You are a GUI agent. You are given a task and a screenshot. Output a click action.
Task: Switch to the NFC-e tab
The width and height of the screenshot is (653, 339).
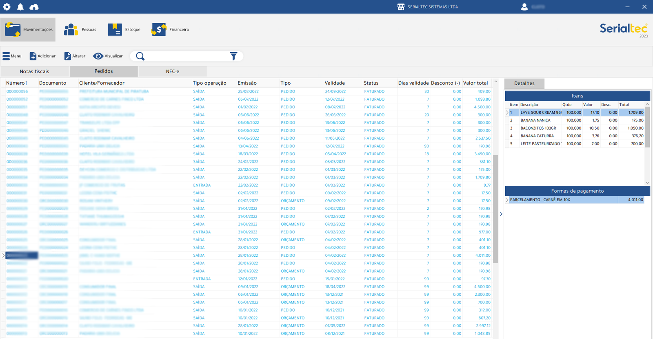172,71
